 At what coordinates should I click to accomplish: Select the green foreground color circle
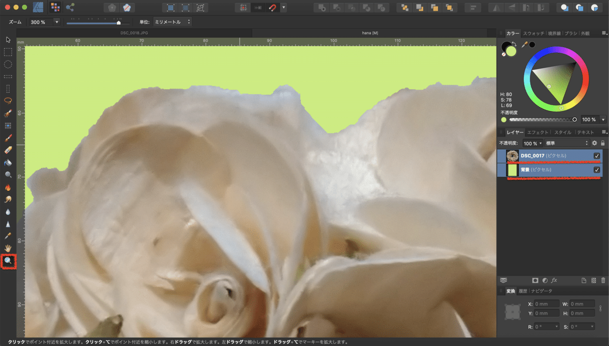(511, 51)
